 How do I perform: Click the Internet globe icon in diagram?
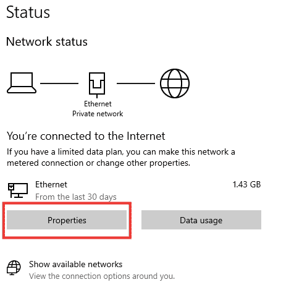[x=175, y=83]
